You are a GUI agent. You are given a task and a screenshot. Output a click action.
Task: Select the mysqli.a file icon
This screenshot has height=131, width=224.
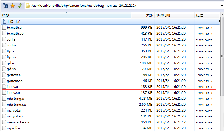4,128
